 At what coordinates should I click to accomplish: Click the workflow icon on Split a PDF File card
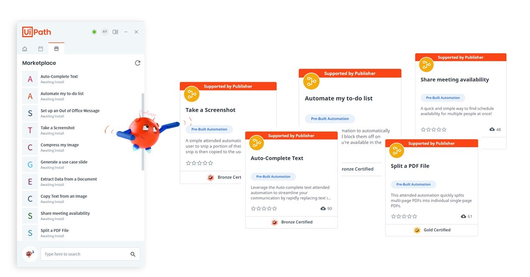(397, 151)
